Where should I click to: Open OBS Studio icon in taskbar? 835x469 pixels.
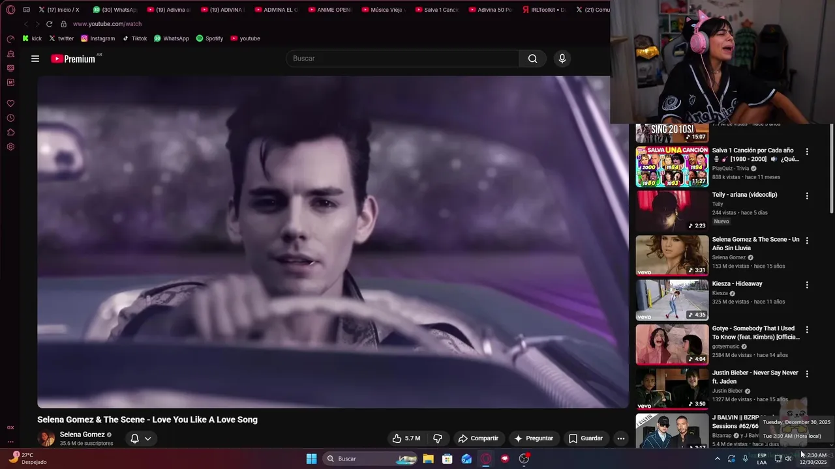[524, 459]
